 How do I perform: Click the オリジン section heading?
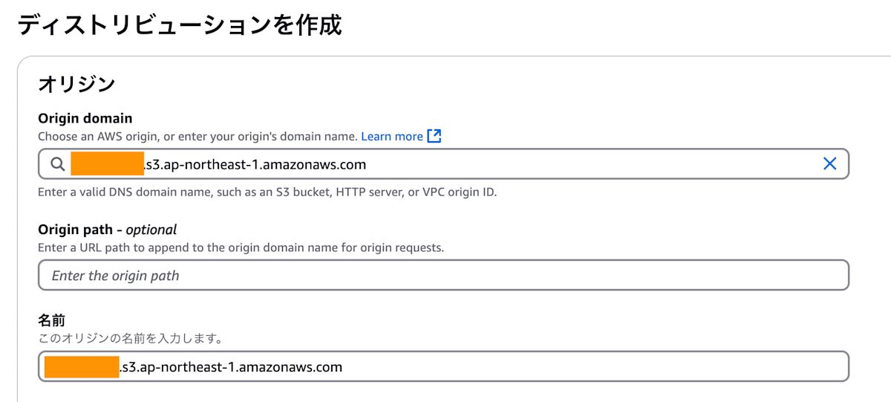point(76,84)
